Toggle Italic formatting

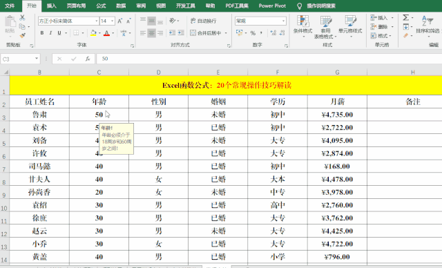pos(50,33)
